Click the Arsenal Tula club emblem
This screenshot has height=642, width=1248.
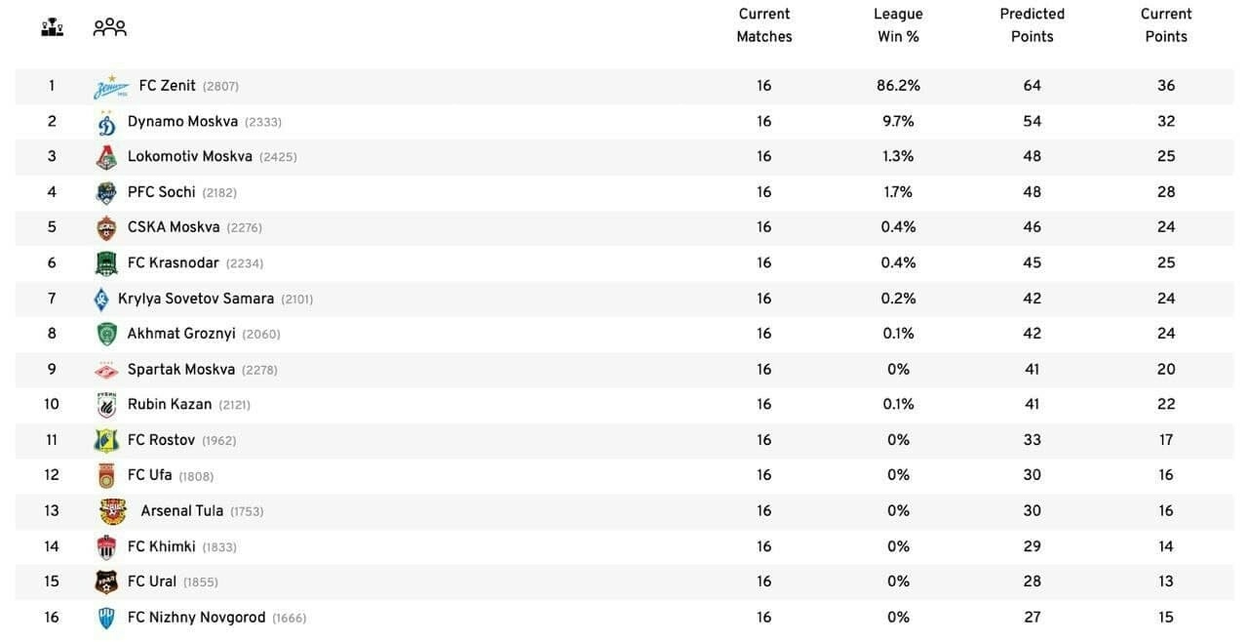(113, 511)
